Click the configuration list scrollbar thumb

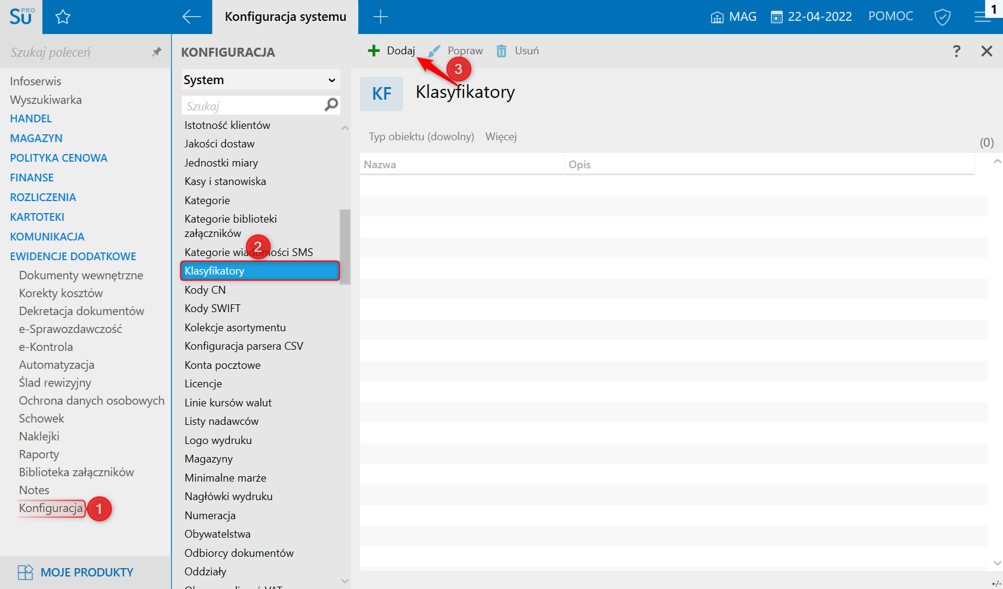click(345, 246)
